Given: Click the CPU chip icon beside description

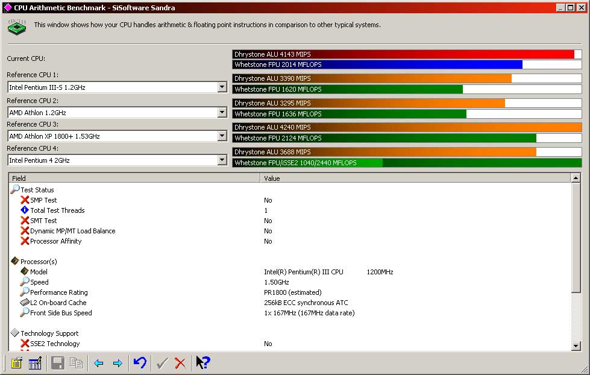Looking at the screenshot, I should 17,27.
